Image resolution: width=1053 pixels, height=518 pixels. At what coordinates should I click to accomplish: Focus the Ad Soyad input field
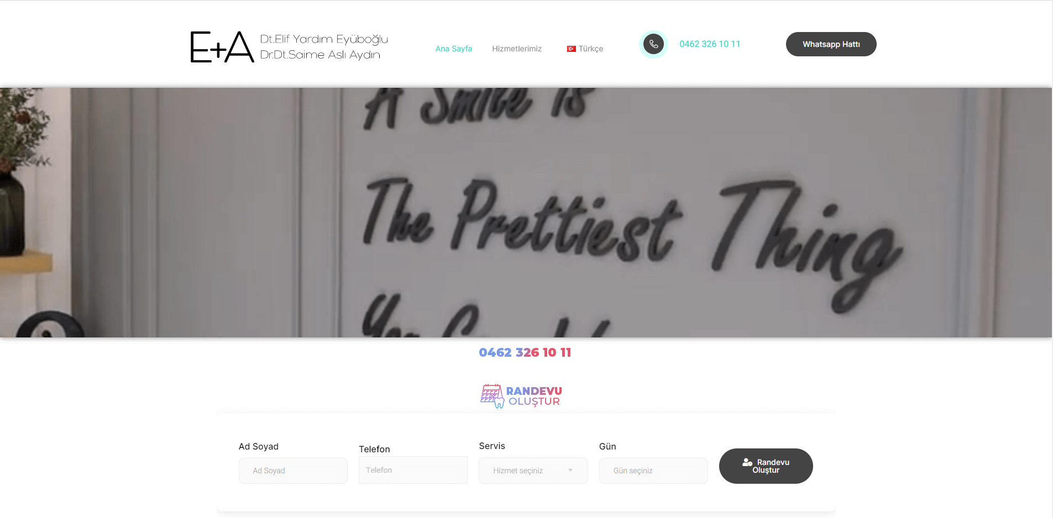tap(293, 471)
